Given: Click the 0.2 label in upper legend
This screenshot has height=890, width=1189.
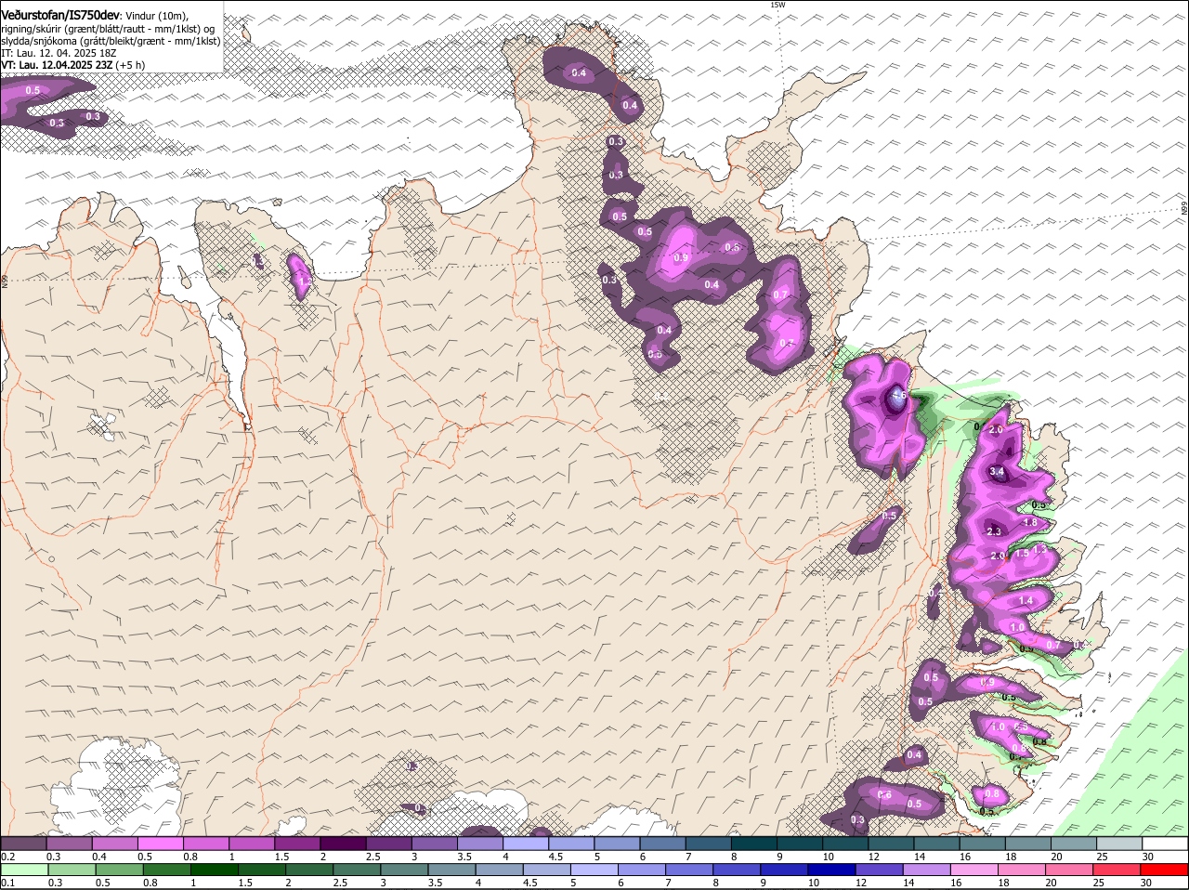Looking at the screenshot, I should (7, 857).
